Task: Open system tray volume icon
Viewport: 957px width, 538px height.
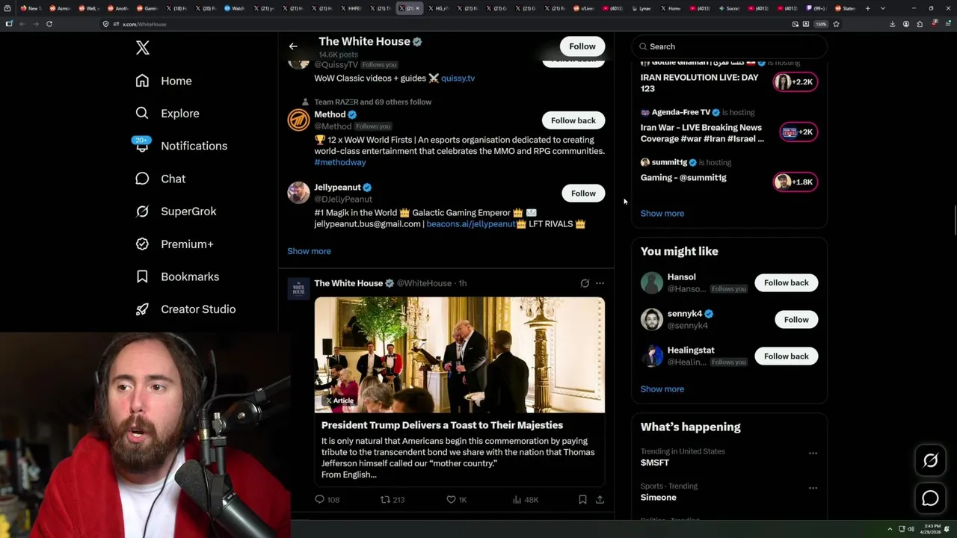Action: tap(911, 529)
